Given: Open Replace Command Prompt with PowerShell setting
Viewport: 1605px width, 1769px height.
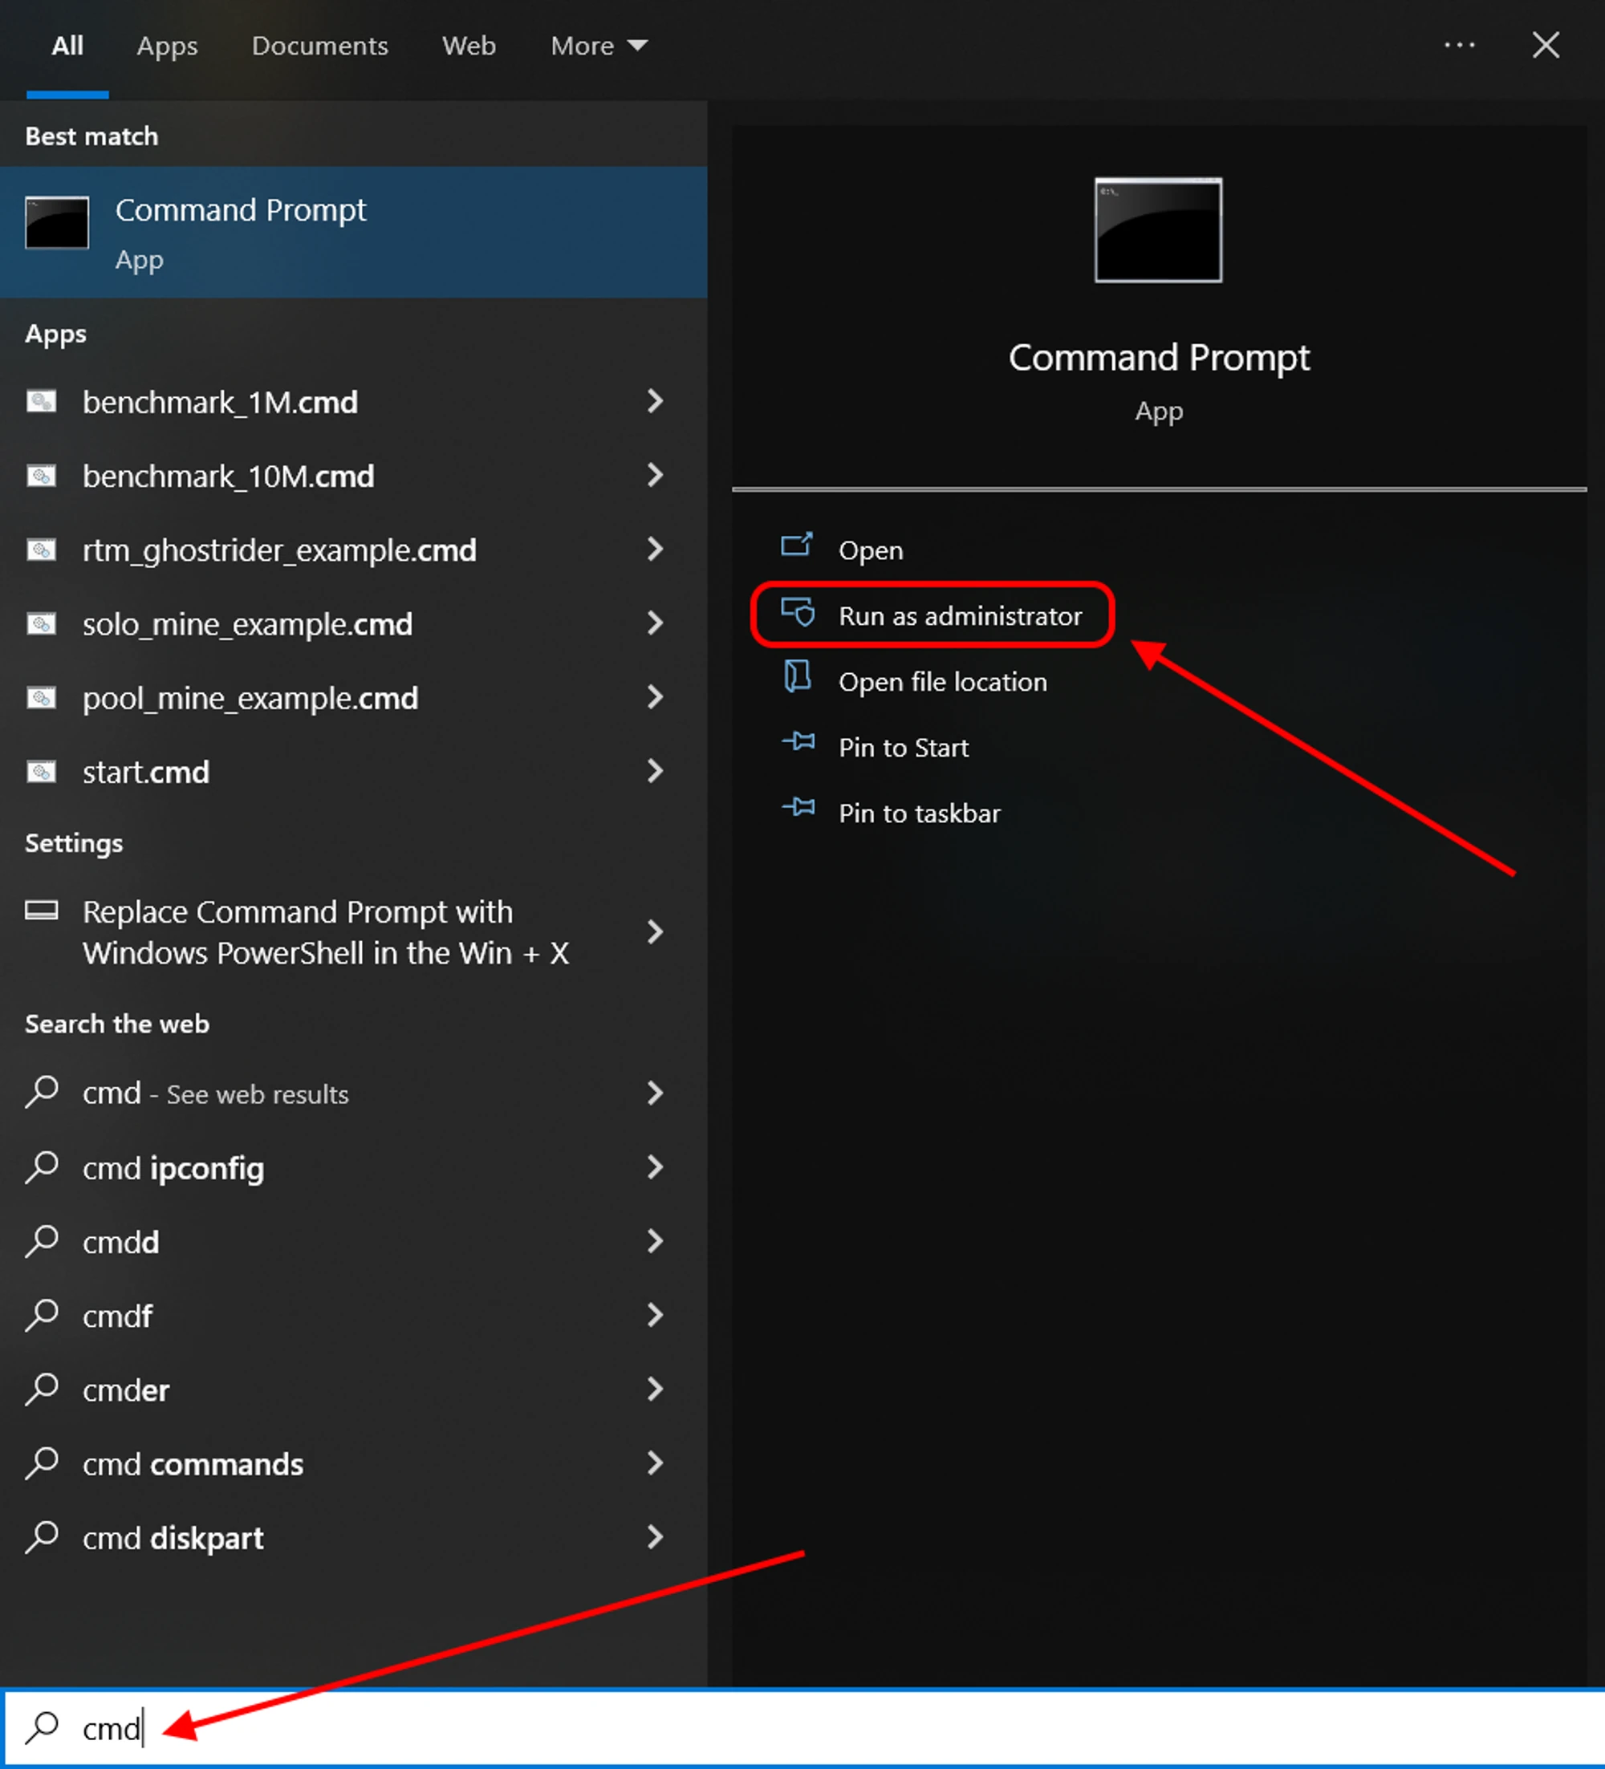Looking at the screenshot, I should click(x=325, y=932).
